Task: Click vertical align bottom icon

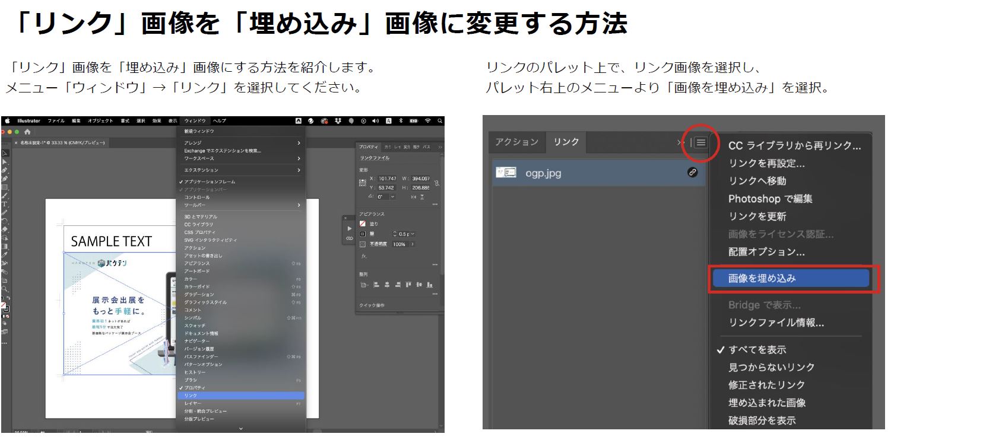Action: click(430, 285)
